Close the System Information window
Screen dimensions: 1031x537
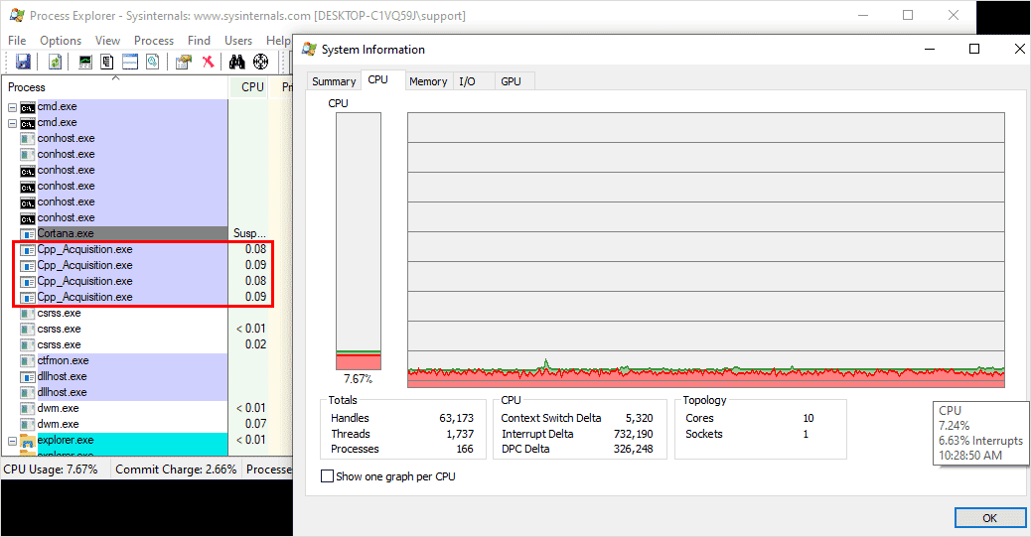[x=1019, y=50]
